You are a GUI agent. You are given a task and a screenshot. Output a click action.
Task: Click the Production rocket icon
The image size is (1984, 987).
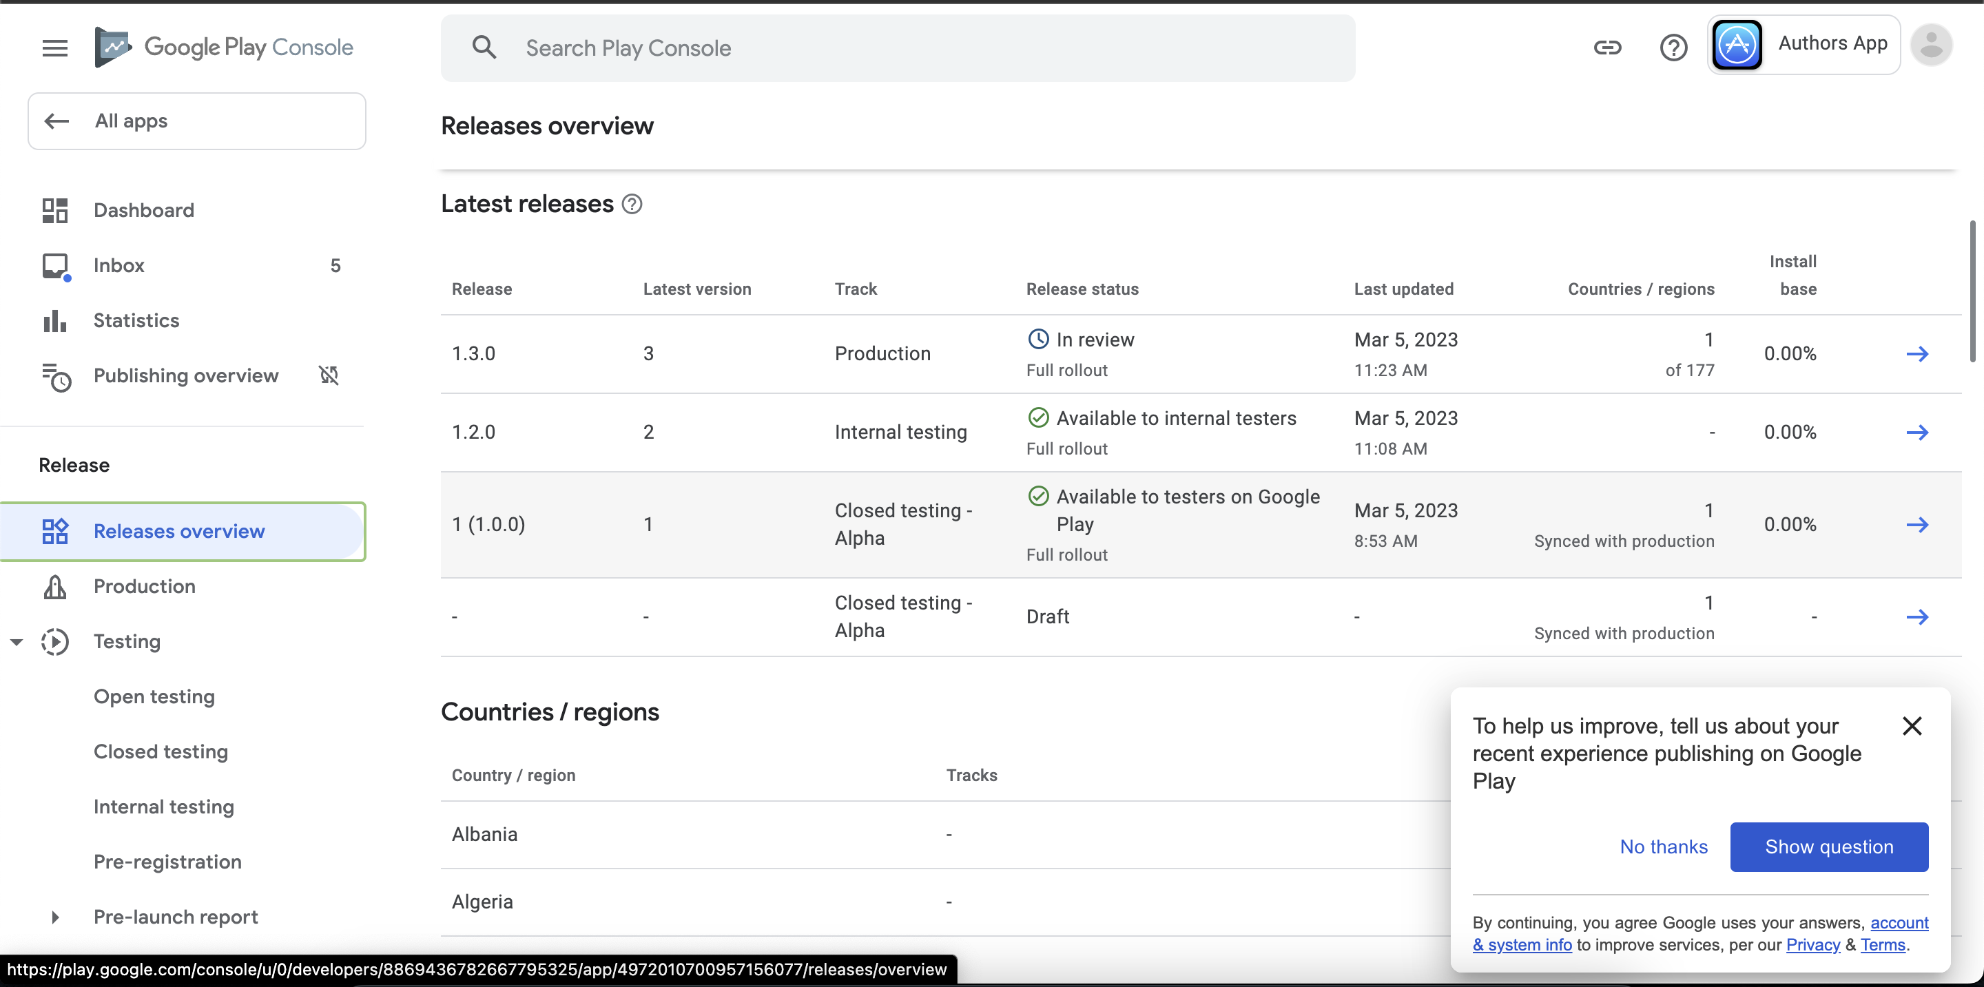(x=54, y=587)
